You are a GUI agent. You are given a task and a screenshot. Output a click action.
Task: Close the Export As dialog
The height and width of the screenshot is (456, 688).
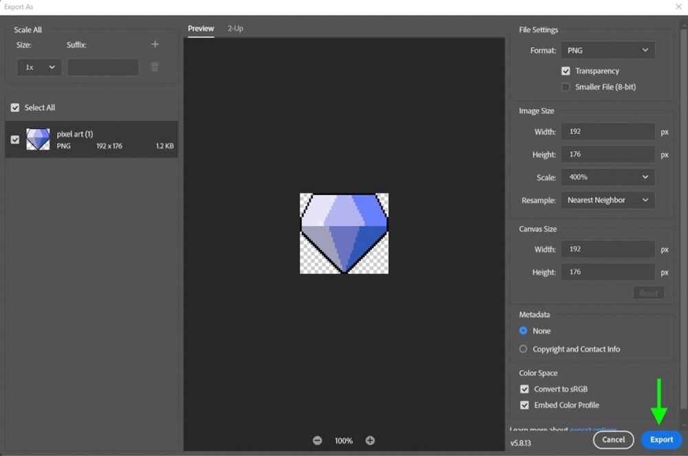click(x=678, y=6)
